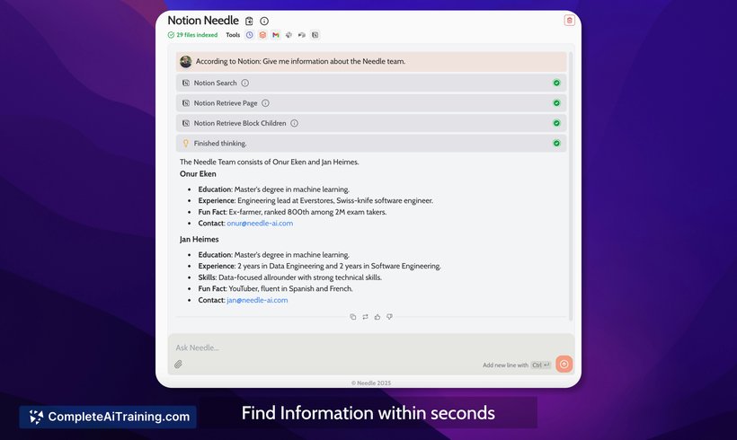Click the 29 files indexed status text
This screenshot has height=440, width=737.
click(197, 35)
